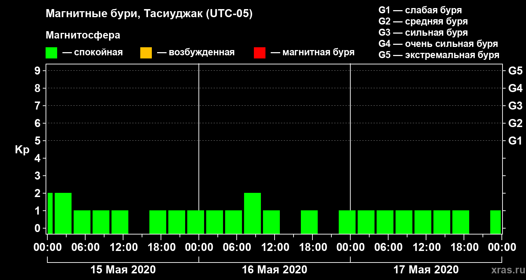
Task: Click the red 'магнитная буря' legend swatch
Action: (259, 53)
